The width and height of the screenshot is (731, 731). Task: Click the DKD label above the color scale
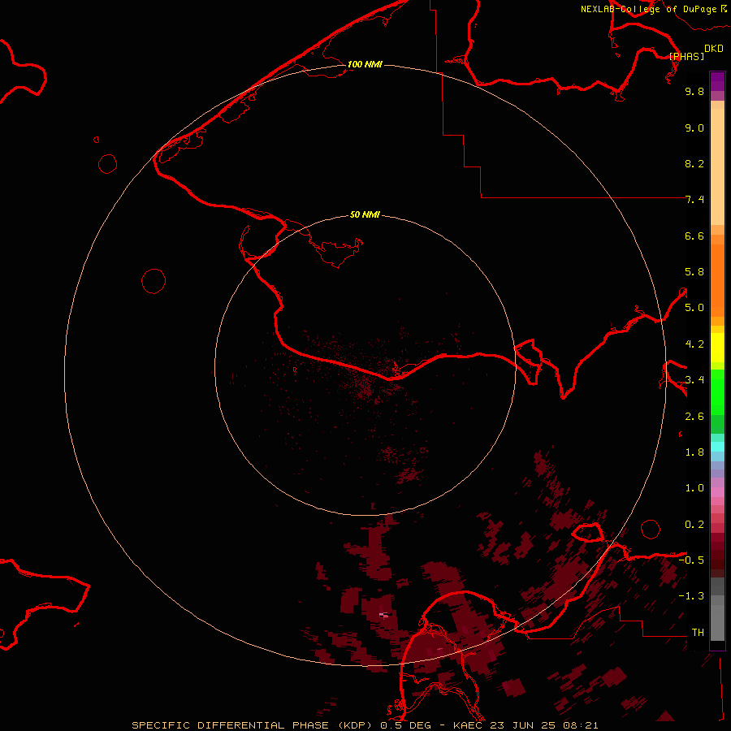[714, 48]
